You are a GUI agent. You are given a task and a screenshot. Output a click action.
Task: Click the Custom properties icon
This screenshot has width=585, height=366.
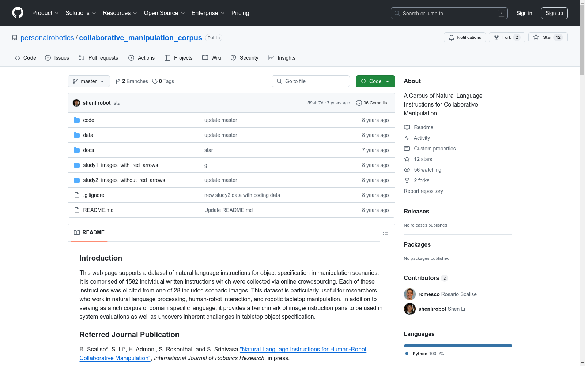pos(407,149)
